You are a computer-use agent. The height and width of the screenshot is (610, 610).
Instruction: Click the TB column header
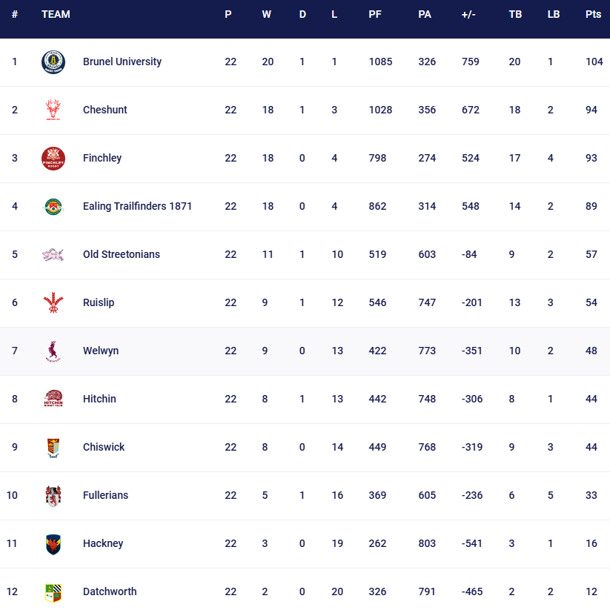[x=514, y=14]
